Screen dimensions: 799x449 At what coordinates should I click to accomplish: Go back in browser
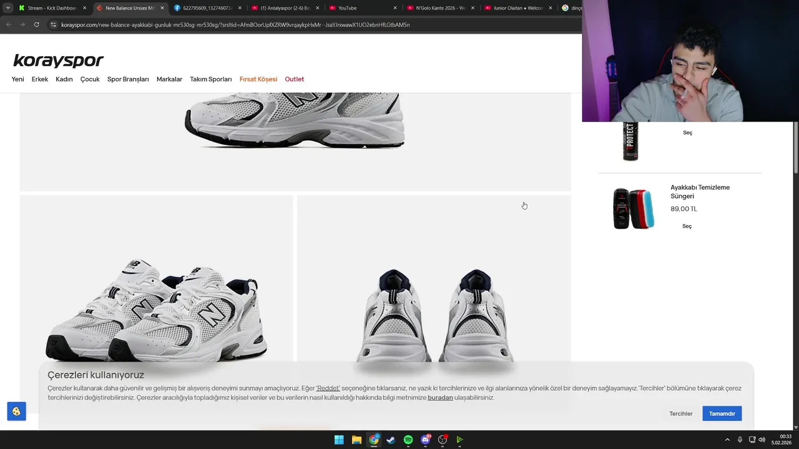point(9,24)
